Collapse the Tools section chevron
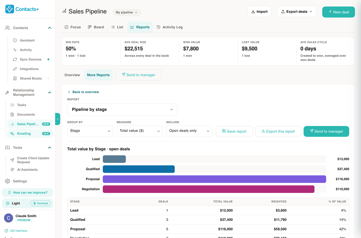 click(x=50, y=148)
